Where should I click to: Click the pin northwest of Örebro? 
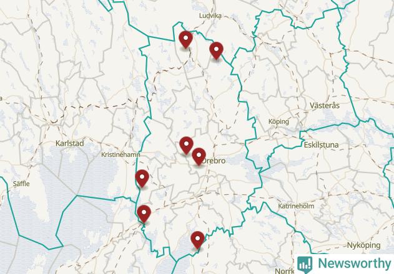tap(186, 145)
